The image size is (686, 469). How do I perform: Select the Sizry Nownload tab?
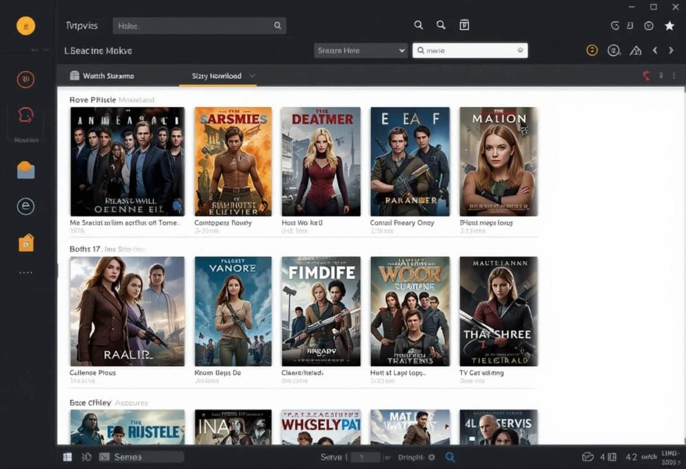(x=216, y=76)
